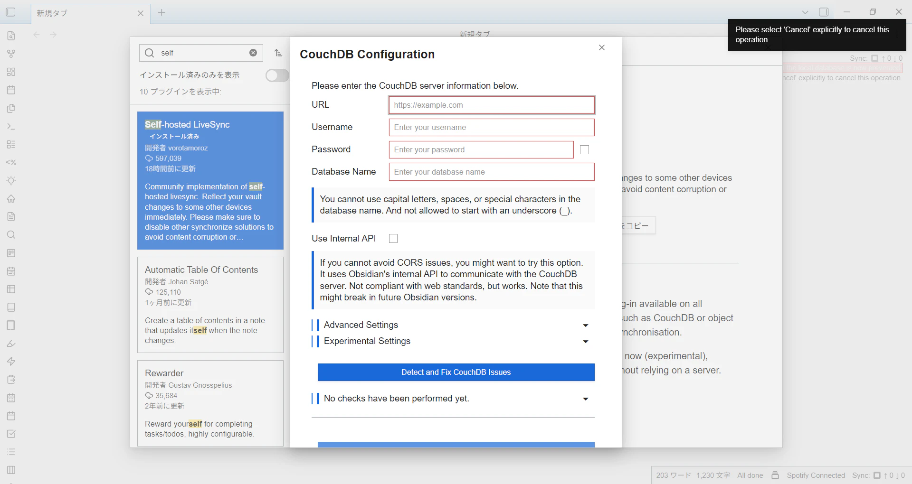The width and height of the screenshot is (912, 484).
Task: Open the tab list dropdown chevron
Action: [x=805, y=12]
